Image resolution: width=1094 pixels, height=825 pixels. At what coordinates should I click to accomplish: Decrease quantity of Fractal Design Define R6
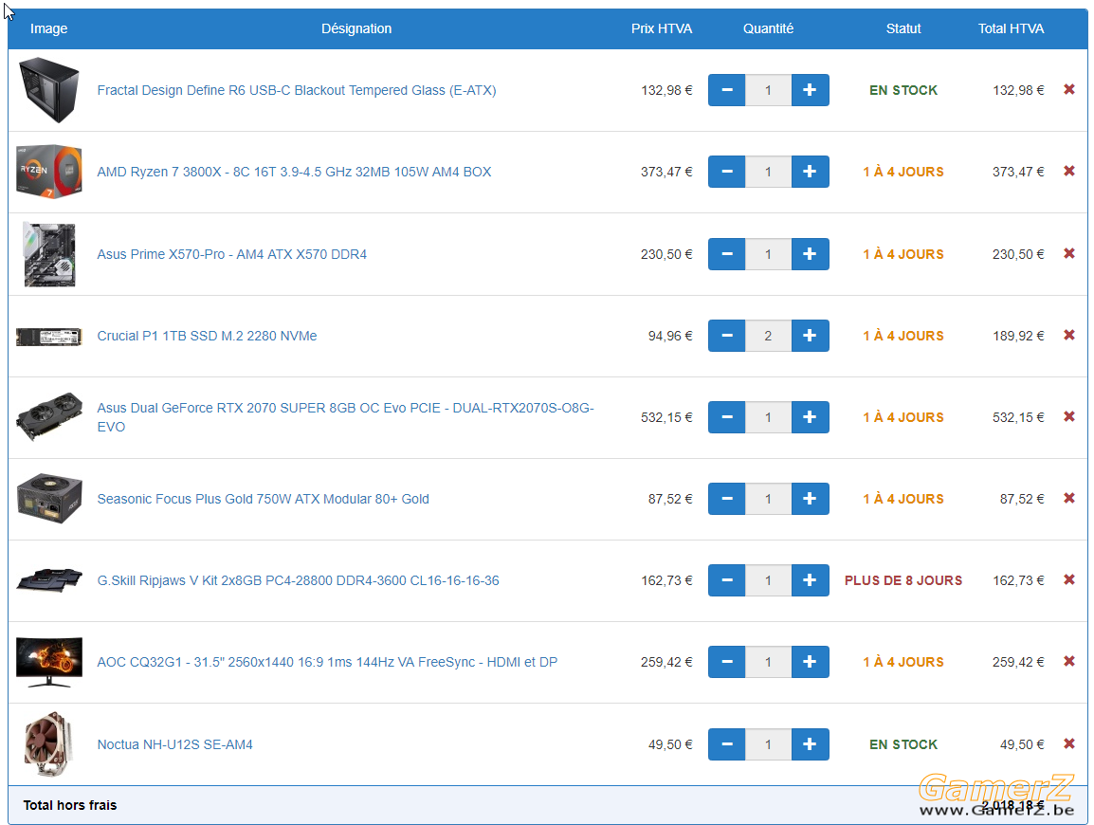tap(726, 90)
